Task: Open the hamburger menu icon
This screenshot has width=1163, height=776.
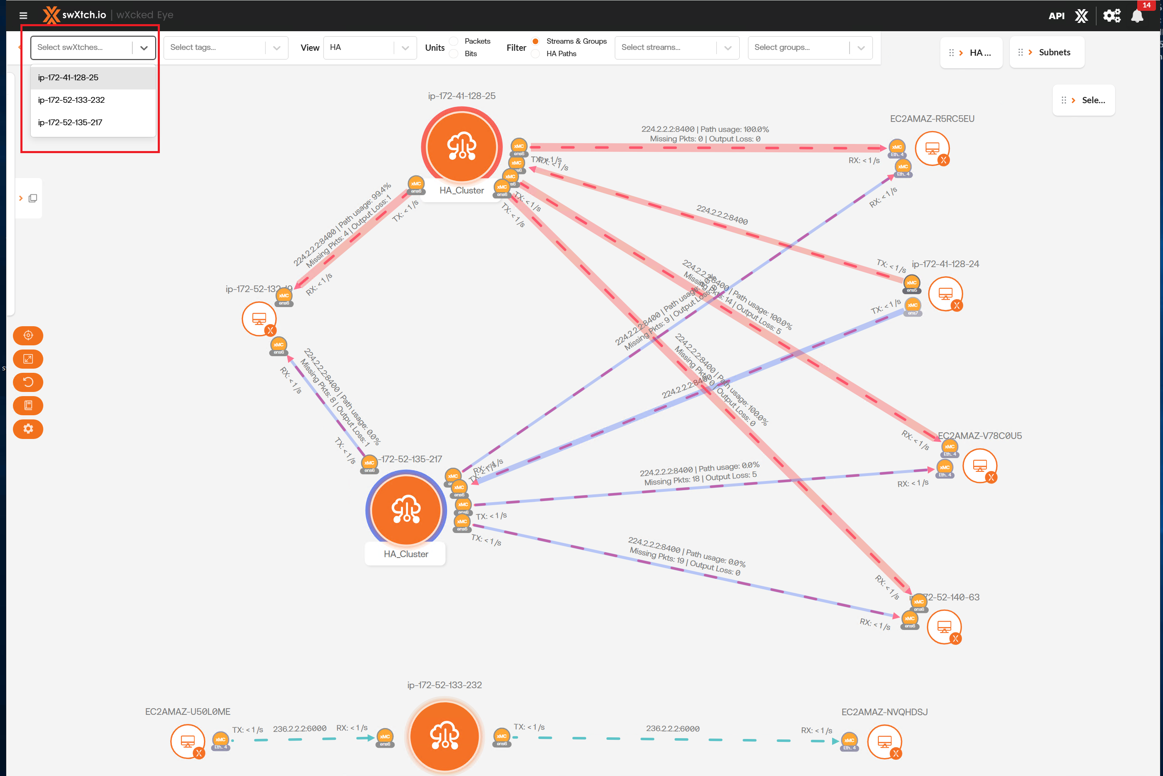Action: pyautogui.click(x=23, y=15)
